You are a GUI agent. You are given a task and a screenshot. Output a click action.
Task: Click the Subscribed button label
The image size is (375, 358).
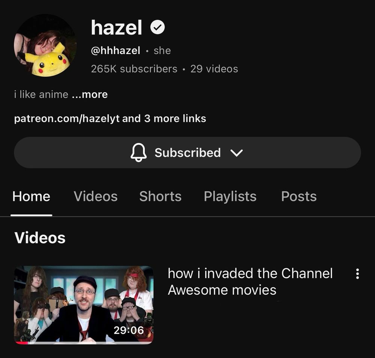pyautogui.click(x=188, y=153)
